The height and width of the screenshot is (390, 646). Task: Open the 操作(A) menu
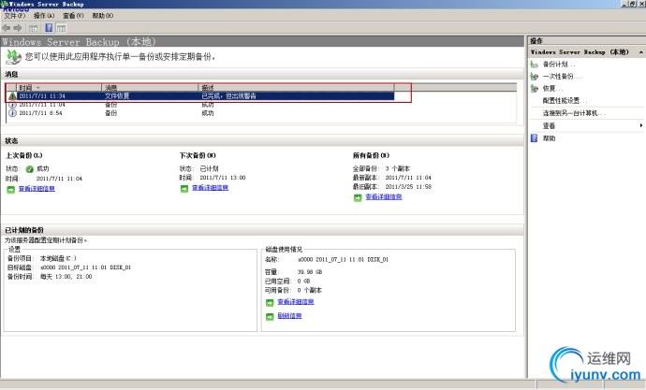click(x=44, y=16)
